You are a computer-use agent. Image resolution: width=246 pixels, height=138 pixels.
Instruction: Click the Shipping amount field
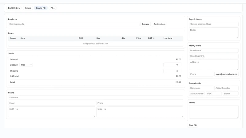click(x=172, y=71)
